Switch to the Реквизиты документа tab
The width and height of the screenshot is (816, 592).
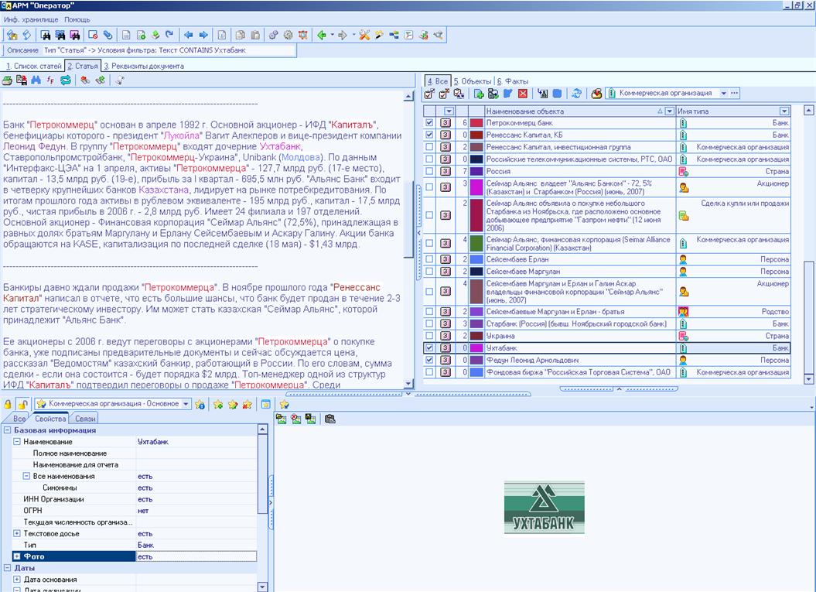(144, 66)
